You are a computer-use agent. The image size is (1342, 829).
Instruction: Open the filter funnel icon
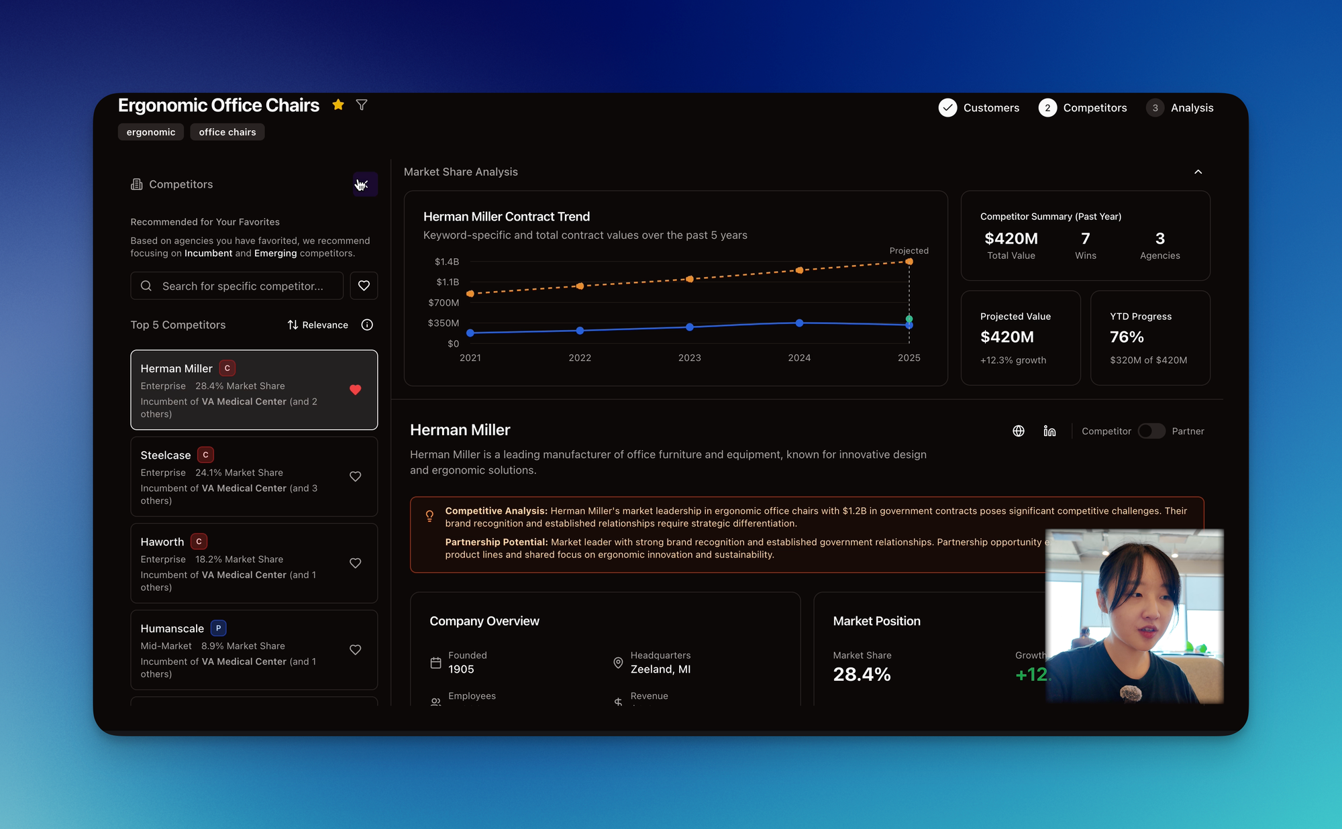362,105
